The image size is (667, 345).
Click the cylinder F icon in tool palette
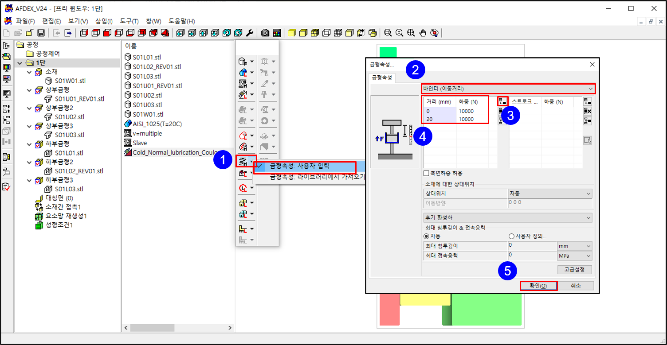coord(243,62)
